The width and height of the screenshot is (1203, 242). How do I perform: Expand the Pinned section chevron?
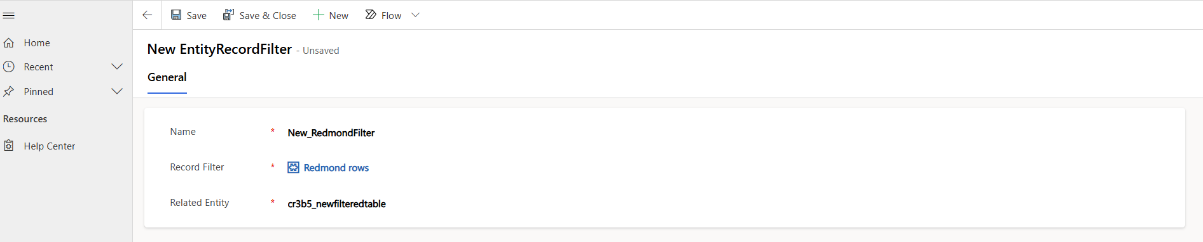point(117,91)
